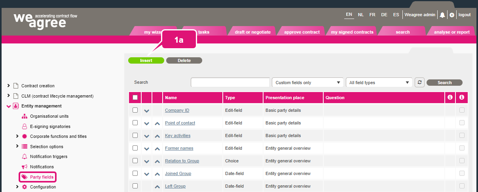
Task: Check the Point of contact row checkbox
Action: tap(135, 122)
